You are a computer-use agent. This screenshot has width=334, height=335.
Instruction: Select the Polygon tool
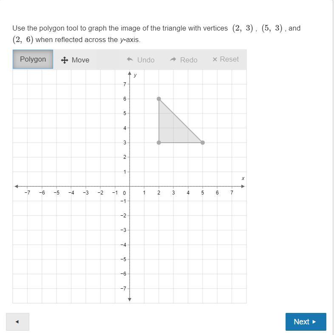[x=33, y=59]
